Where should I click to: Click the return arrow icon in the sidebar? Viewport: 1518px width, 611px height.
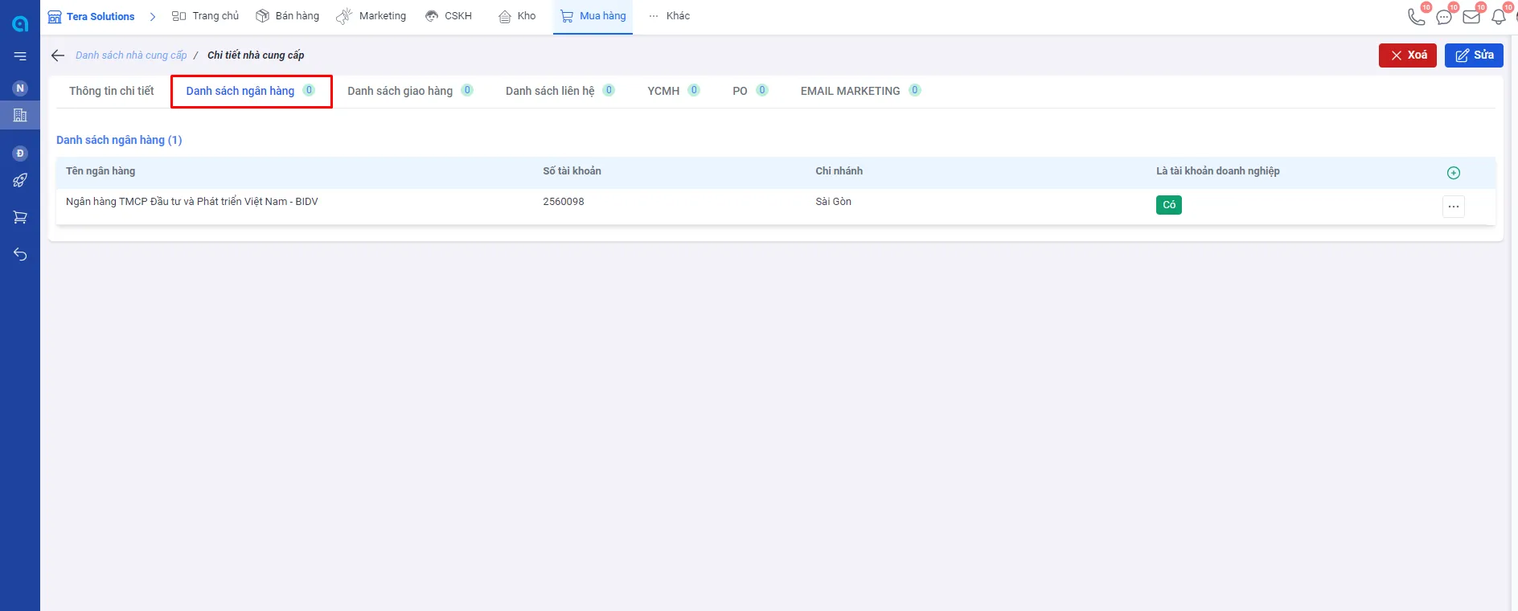click(20, 254)
